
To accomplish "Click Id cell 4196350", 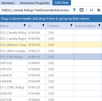I will click(36, 45).
